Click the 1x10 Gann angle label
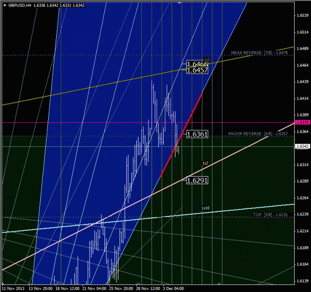Viewport: 311px width, 292px height. coord(206,208)
